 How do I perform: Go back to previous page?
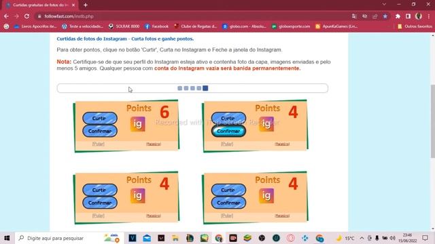[6, 16]
